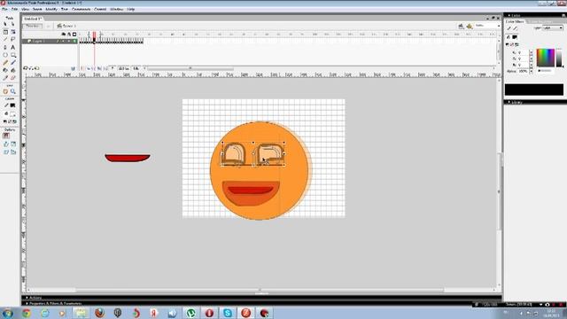Open Skype from the taskbar
The width and height of the screenshot is (567, 319).
click(228, 313)
